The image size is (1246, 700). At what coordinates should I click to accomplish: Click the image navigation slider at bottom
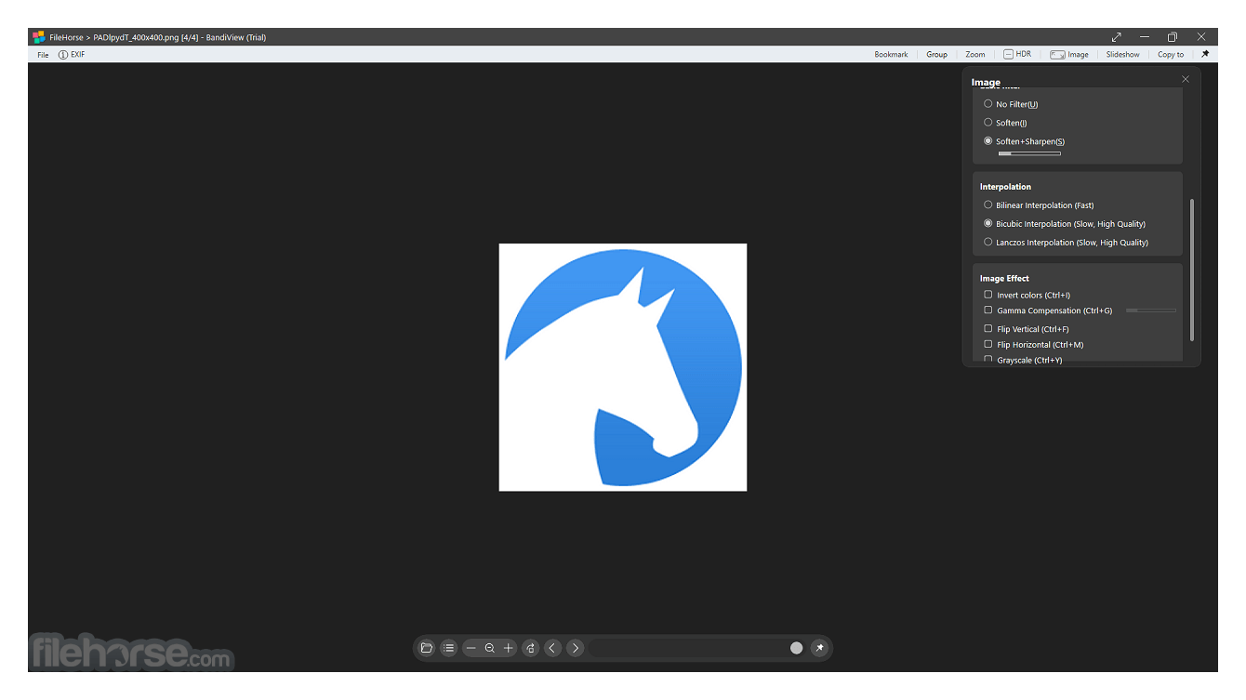pyautogui.click(x=696, y=648)
